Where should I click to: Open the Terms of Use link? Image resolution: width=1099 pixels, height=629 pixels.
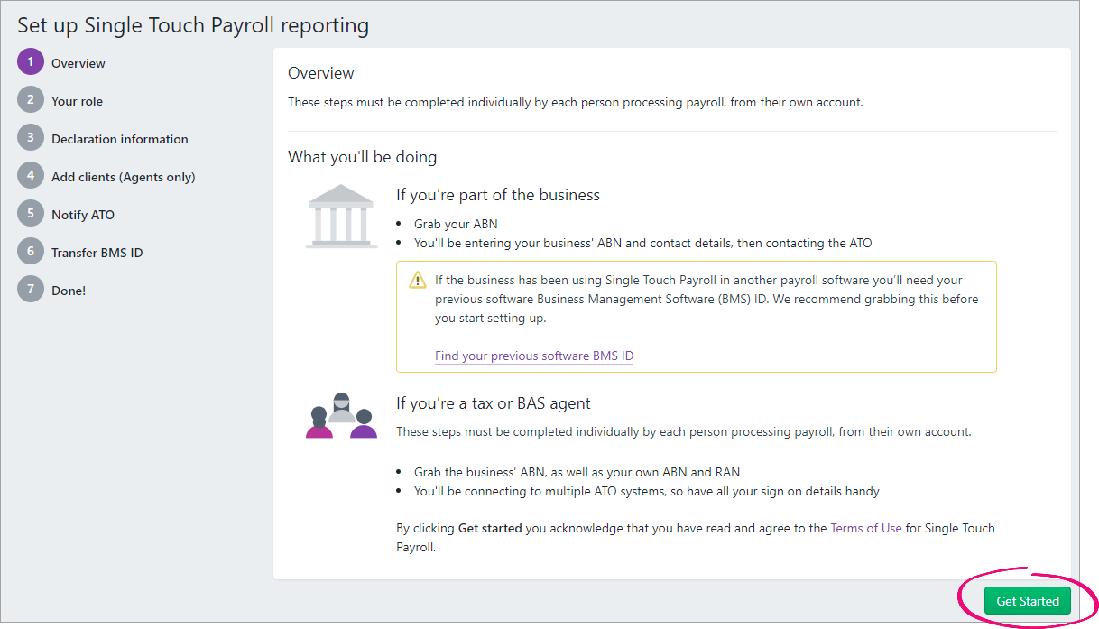pyautogui.click(x=865, y=528)
